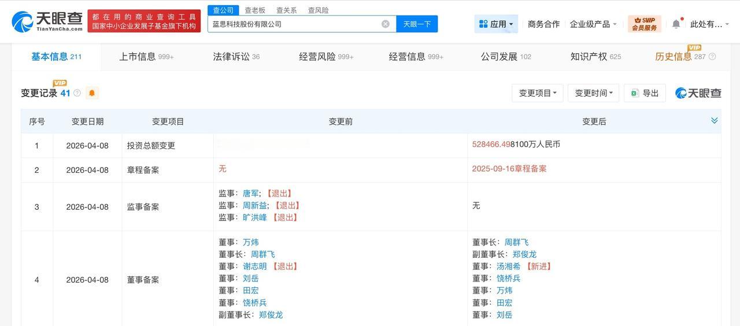Click the 变更后 column header
This screenshot has height=326, width=740.
594,121
